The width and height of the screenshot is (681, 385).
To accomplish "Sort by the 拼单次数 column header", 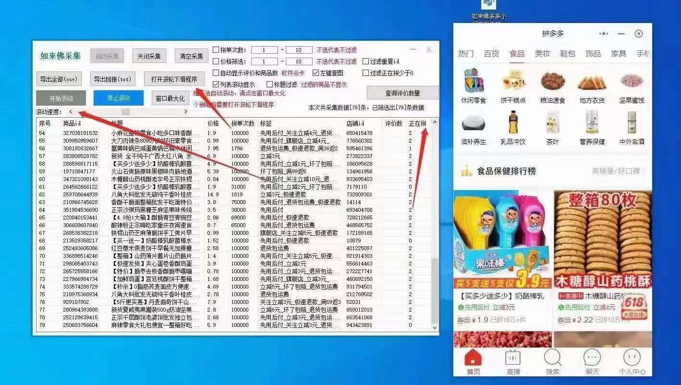I will click(243, 123).
